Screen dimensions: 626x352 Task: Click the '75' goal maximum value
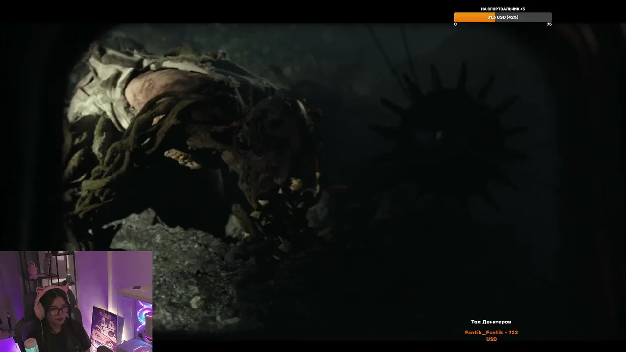point(549,24)
